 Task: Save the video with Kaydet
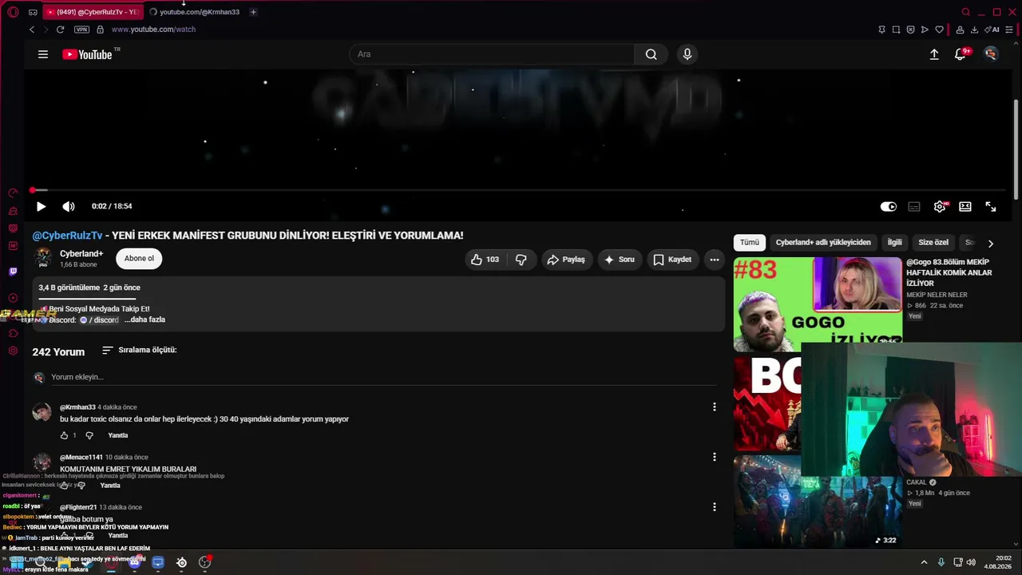[x=672, y=260]
